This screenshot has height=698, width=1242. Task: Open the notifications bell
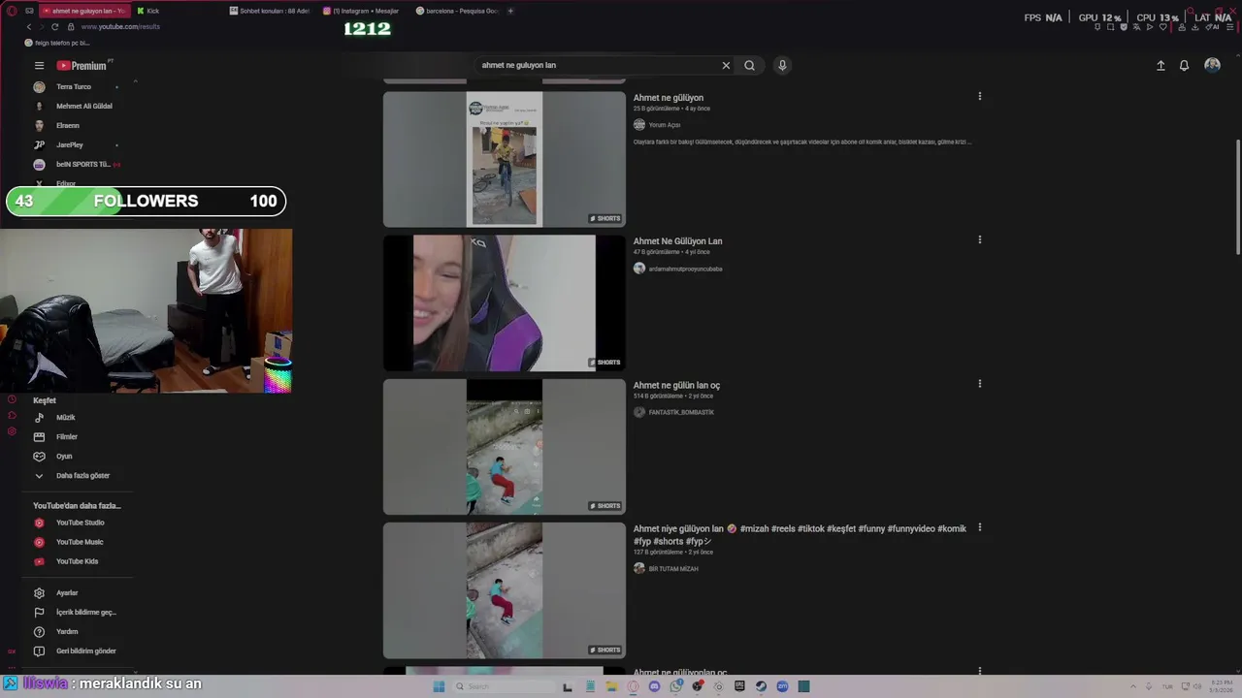coord(1184,66)
